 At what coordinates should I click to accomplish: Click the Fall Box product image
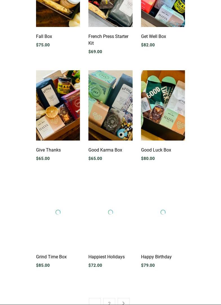(58, 13)
